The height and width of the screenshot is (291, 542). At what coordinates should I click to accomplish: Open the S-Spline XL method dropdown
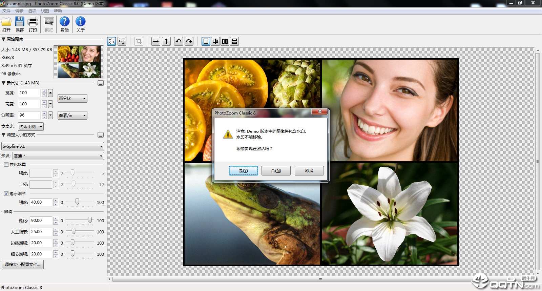tap(53, 146)
